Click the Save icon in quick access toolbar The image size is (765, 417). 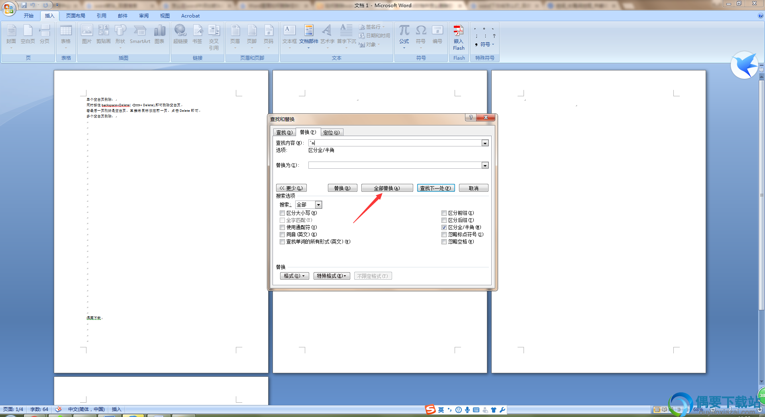click(24, 5)
